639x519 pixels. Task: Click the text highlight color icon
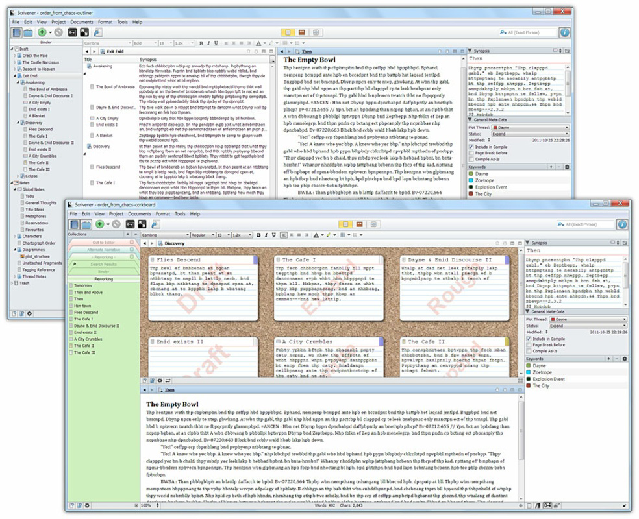(329, 235)
